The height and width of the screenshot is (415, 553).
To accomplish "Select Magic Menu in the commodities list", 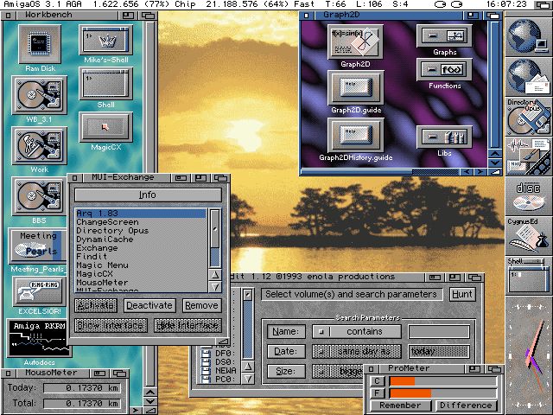I will (x=102, y=265).
